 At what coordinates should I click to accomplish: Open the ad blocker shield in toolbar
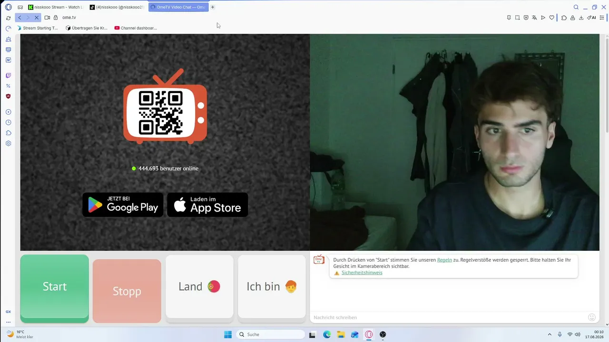pos(526,18)
